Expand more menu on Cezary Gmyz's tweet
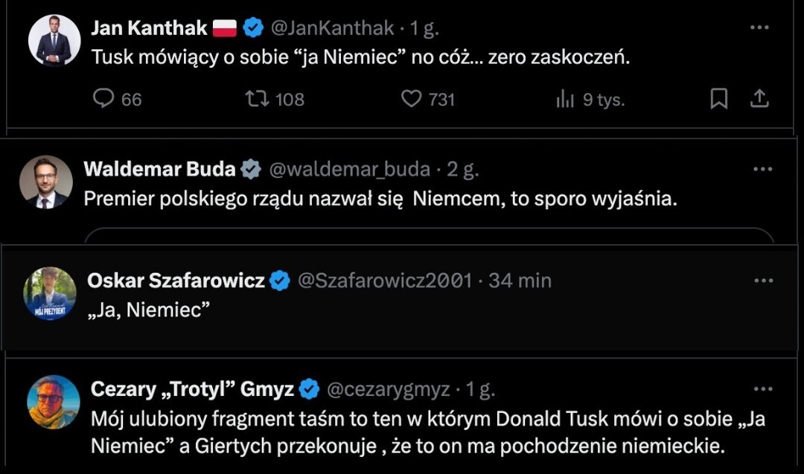Screen dimensions: 804x474 763,388
